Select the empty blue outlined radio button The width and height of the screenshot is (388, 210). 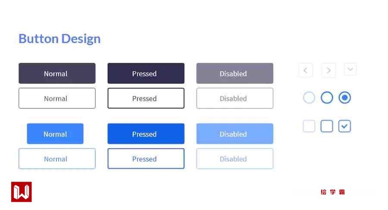click(327, 98)
